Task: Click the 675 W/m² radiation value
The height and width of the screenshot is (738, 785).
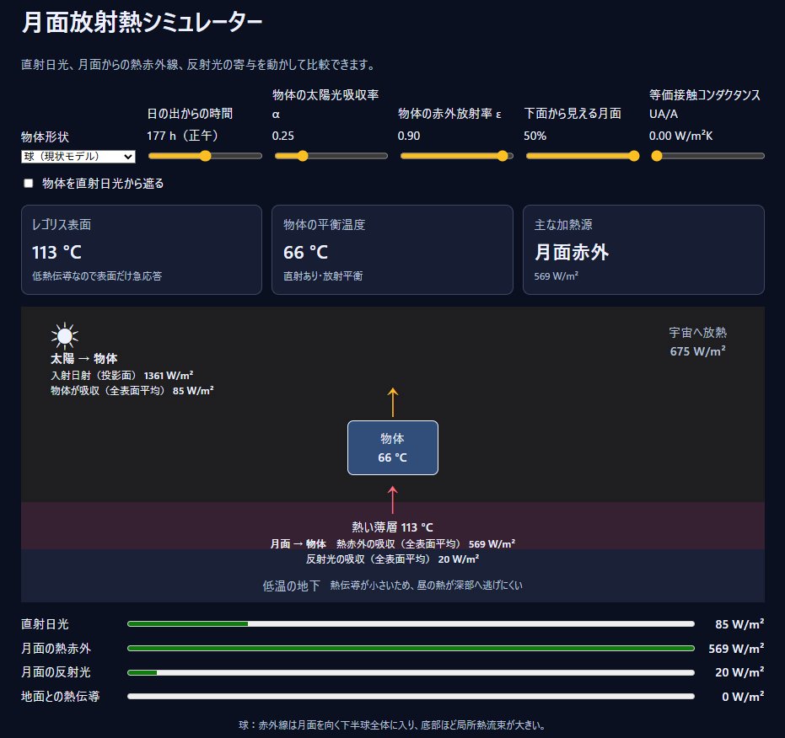Action: (697, 351)
